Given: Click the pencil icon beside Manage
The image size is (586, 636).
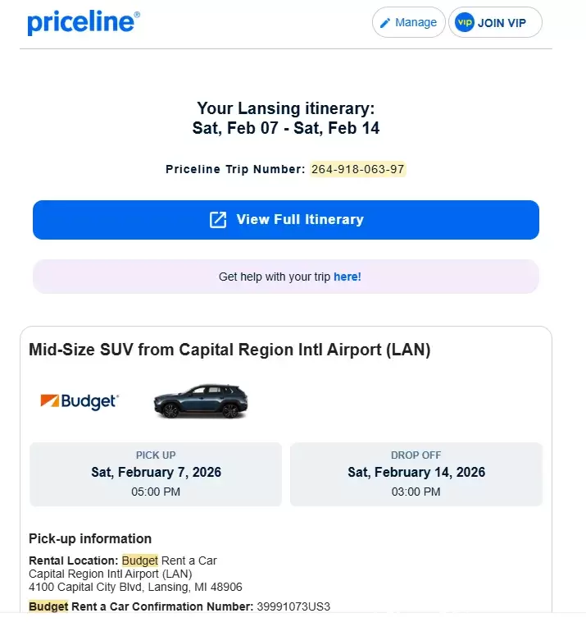Looking at the screenshot, I should (x=385, y=23).
